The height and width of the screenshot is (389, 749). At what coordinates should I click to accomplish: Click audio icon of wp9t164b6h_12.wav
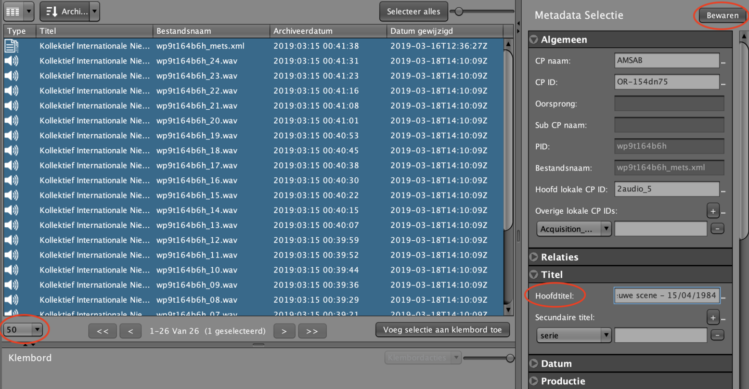11,240
